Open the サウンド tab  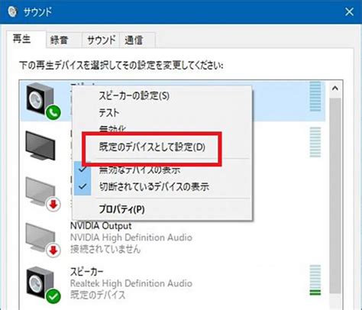[102, 40]
